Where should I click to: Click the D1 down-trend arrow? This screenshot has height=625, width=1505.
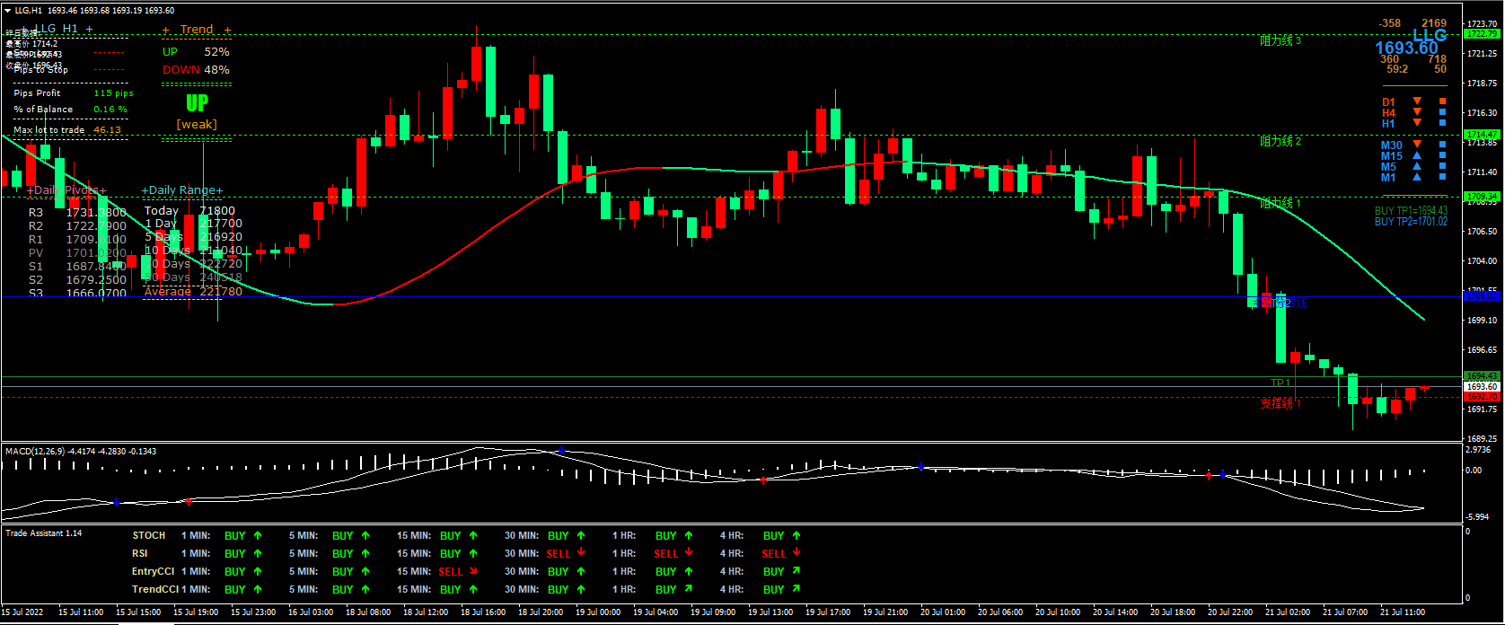[x=1417, y=101]
